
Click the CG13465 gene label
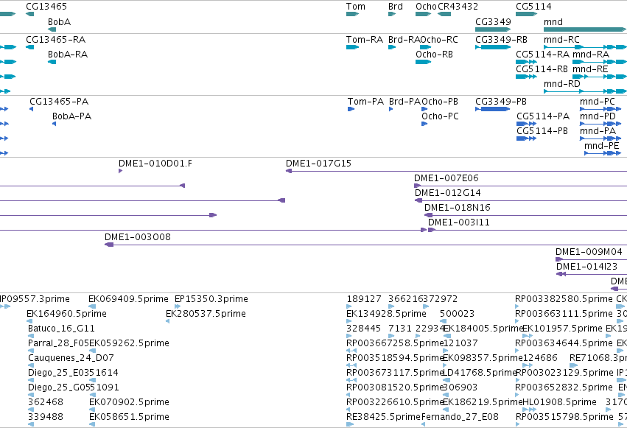click(x=46, y=7)
